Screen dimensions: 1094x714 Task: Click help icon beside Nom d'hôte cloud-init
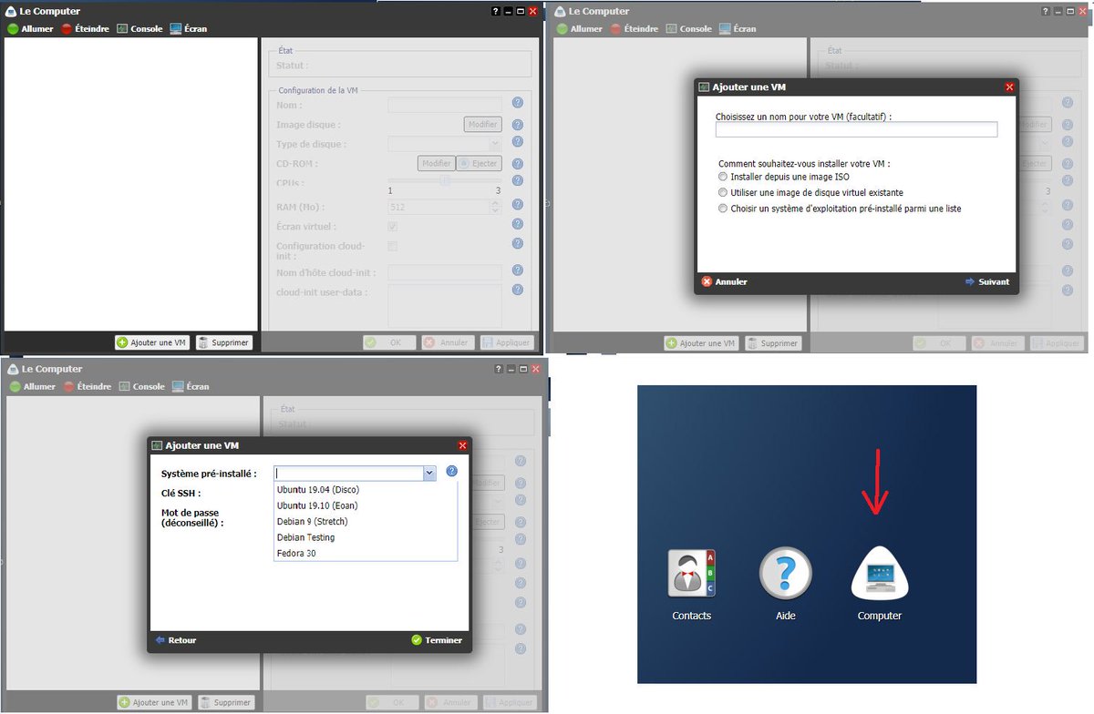(517, 271)
